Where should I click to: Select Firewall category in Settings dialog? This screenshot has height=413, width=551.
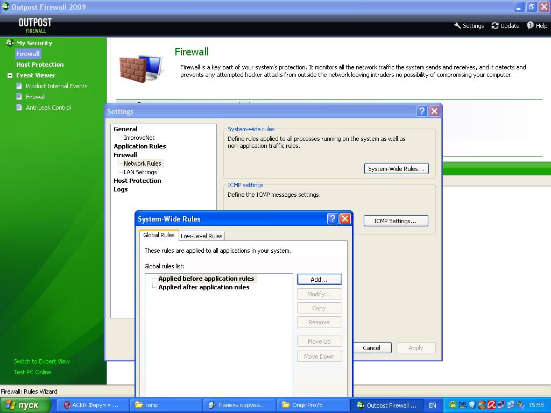(x=125, y=155)
